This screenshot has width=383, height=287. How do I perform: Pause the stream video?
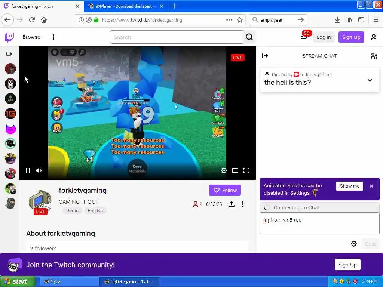28,170
